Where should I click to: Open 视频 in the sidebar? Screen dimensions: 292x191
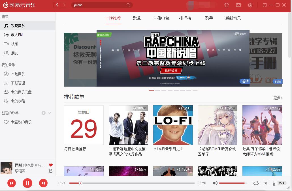tap(27, 44)
